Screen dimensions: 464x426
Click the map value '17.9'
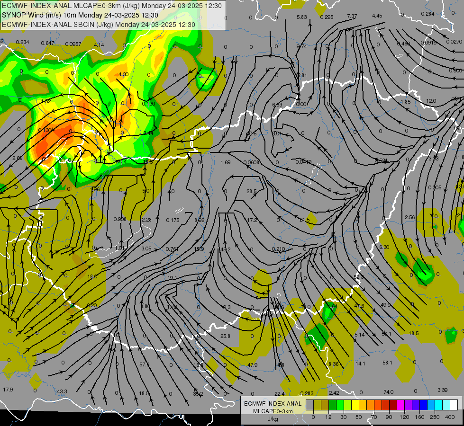pos(8,390)
